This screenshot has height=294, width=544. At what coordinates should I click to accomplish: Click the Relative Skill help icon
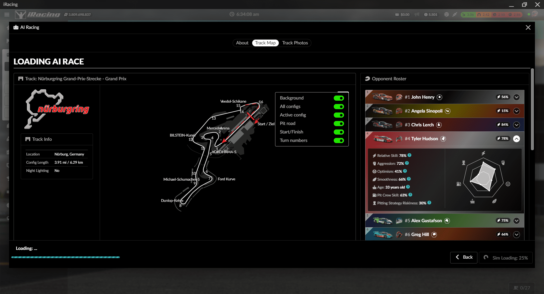(x=410, y=155)
